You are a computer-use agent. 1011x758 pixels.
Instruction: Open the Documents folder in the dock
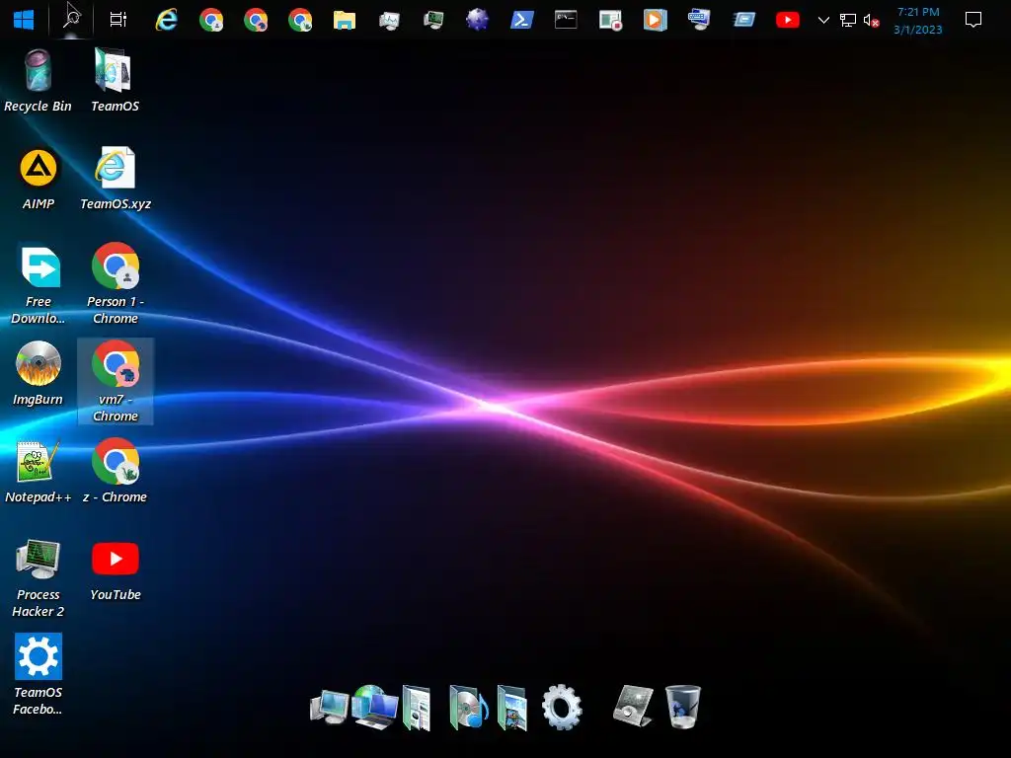[418, 708]
